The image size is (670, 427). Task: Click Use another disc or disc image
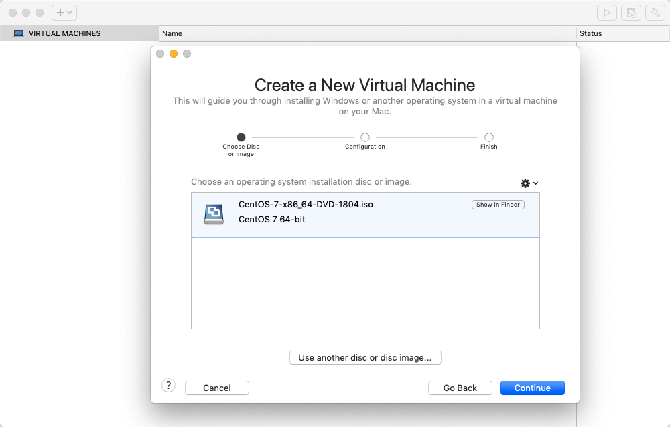click(x=365, y=358)
